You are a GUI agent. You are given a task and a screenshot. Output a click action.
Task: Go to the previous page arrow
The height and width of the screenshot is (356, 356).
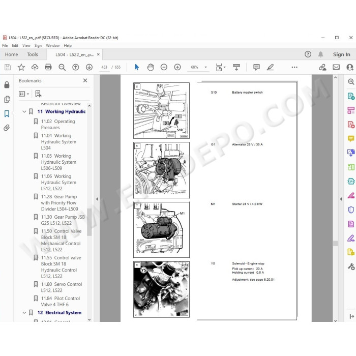point(76,67)
